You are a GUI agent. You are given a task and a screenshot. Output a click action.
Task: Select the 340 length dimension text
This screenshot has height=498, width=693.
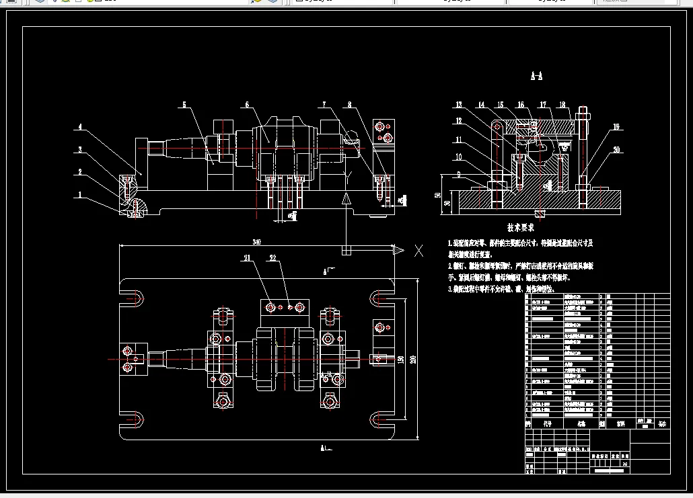point(256,242)
